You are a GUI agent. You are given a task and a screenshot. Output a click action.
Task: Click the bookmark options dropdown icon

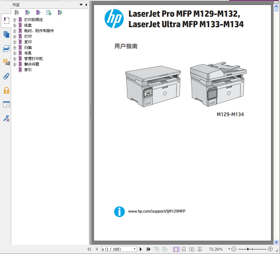pos(60,13)
